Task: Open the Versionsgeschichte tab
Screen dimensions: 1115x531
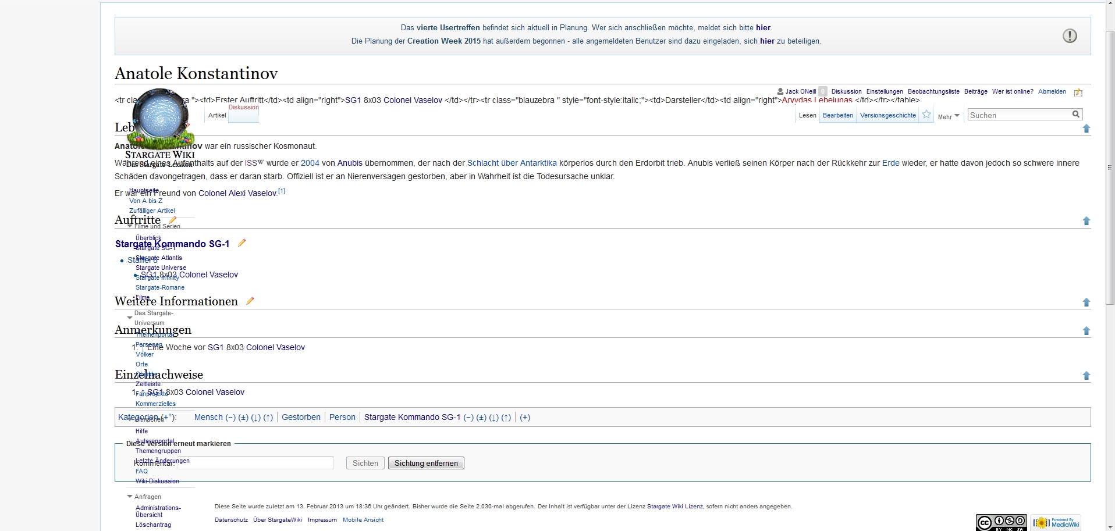Action: pyautogui.click(x=887, y=115)
